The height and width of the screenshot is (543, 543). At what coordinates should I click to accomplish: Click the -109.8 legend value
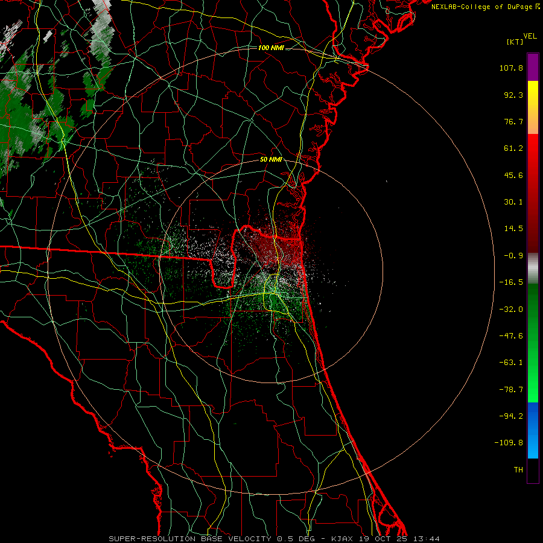(x=509, y=443)
